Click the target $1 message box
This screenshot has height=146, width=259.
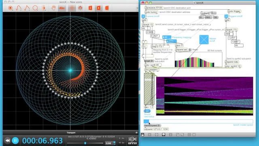(x=149, y=61)
